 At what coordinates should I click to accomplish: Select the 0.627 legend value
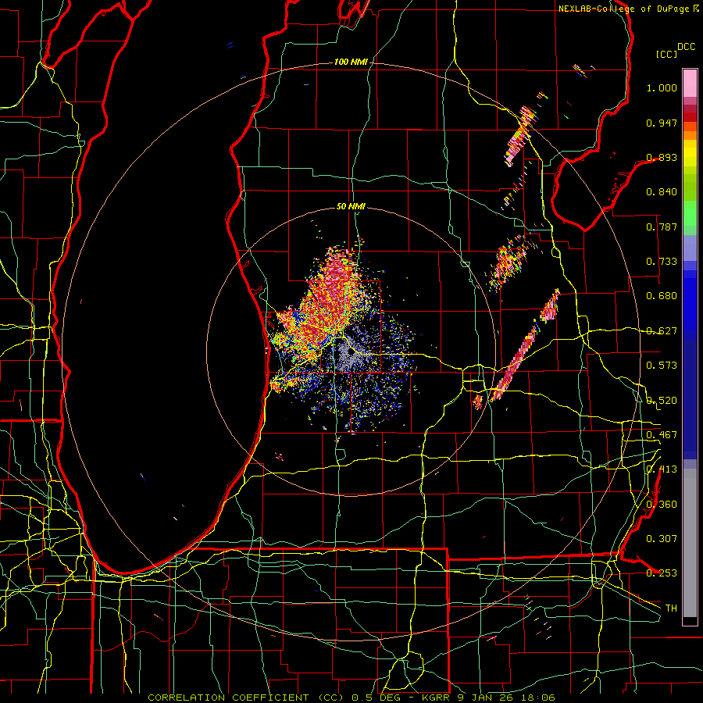point(662,331)
